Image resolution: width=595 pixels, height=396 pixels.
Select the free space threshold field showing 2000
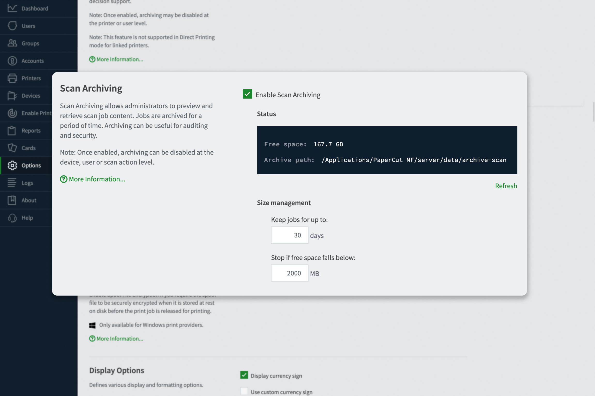coord(289,273)
